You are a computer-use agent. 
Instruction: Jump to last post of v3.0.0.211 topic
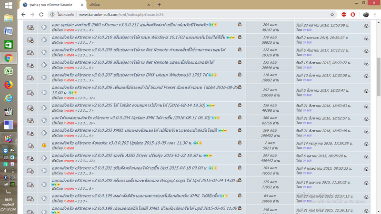coord(366,26)
